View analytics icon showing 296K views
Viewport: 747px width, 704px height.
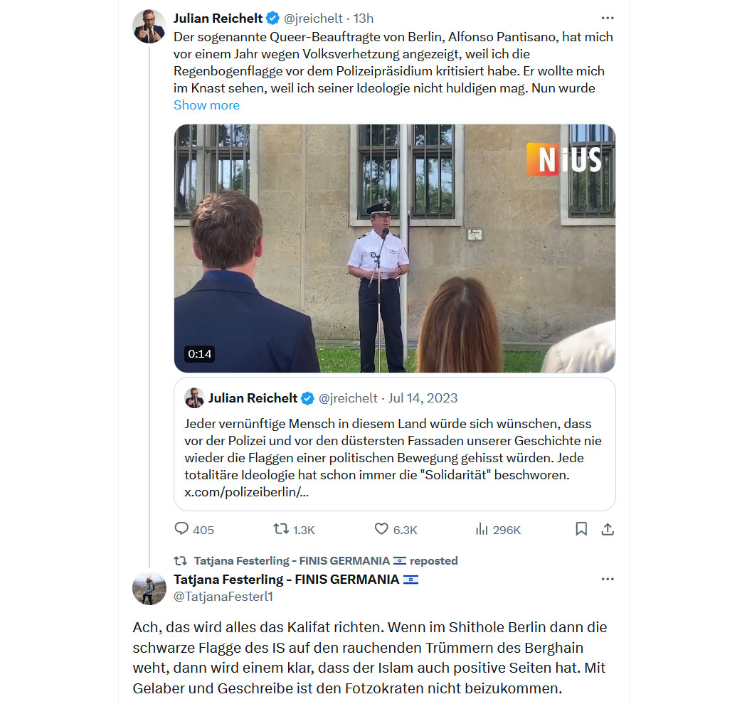click(x=482, y=529)
